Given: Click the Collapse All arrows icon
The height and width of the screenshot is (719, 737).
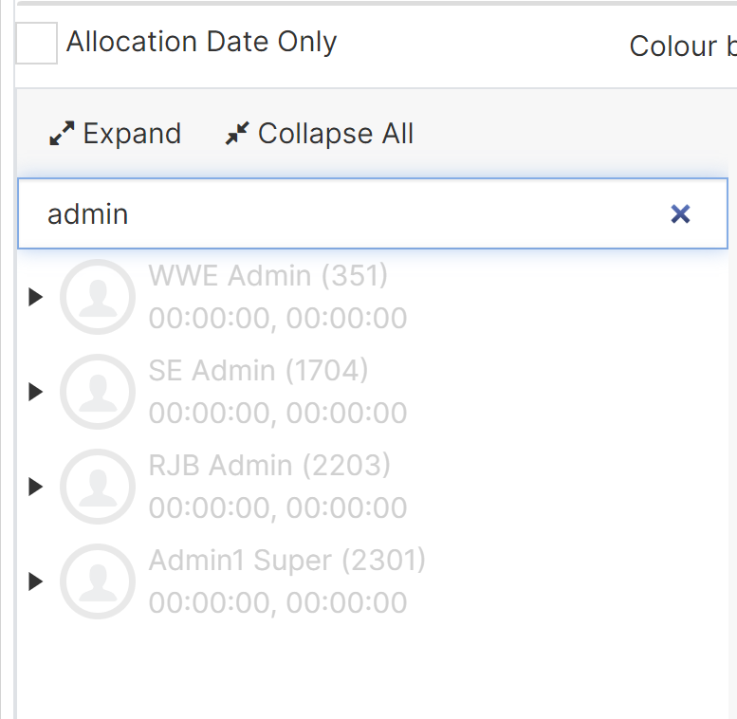Looking at the screenshot, I should [x=236, y=135].
